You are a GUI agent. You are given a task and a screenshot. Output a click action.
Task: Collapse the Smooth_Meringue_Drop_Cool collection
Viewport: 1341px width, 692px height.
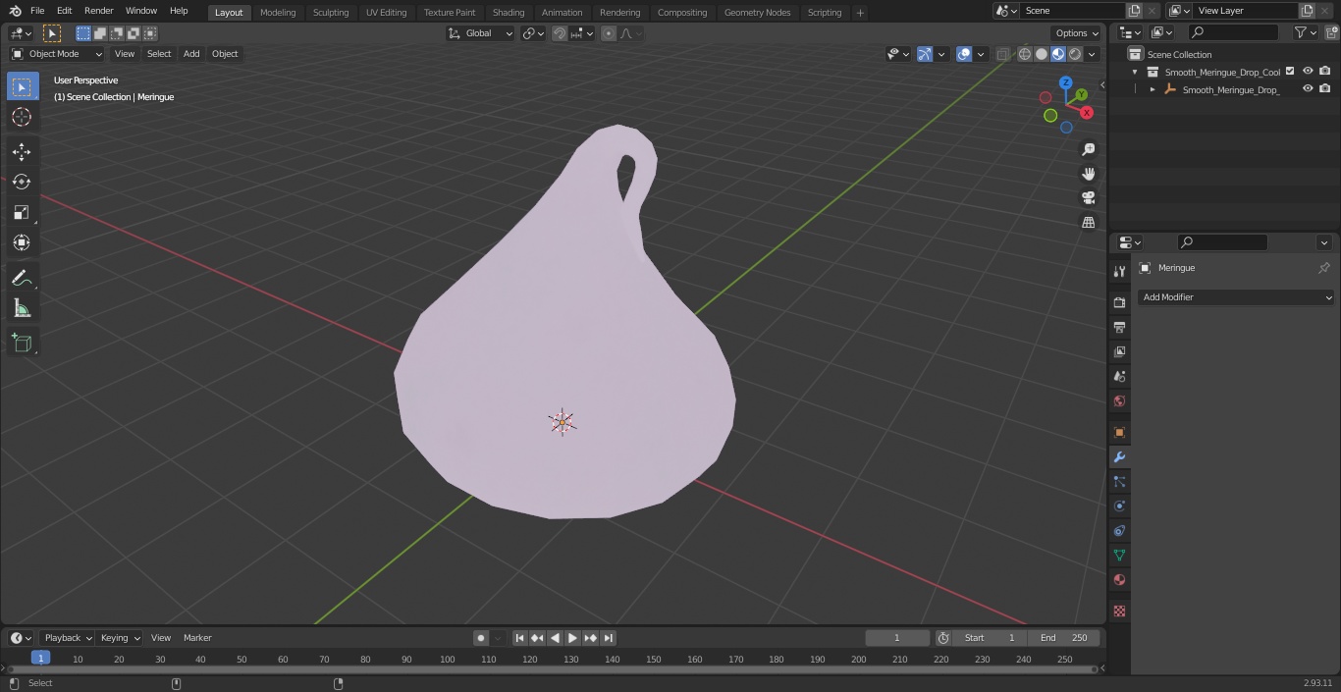tap(1135, 72)
